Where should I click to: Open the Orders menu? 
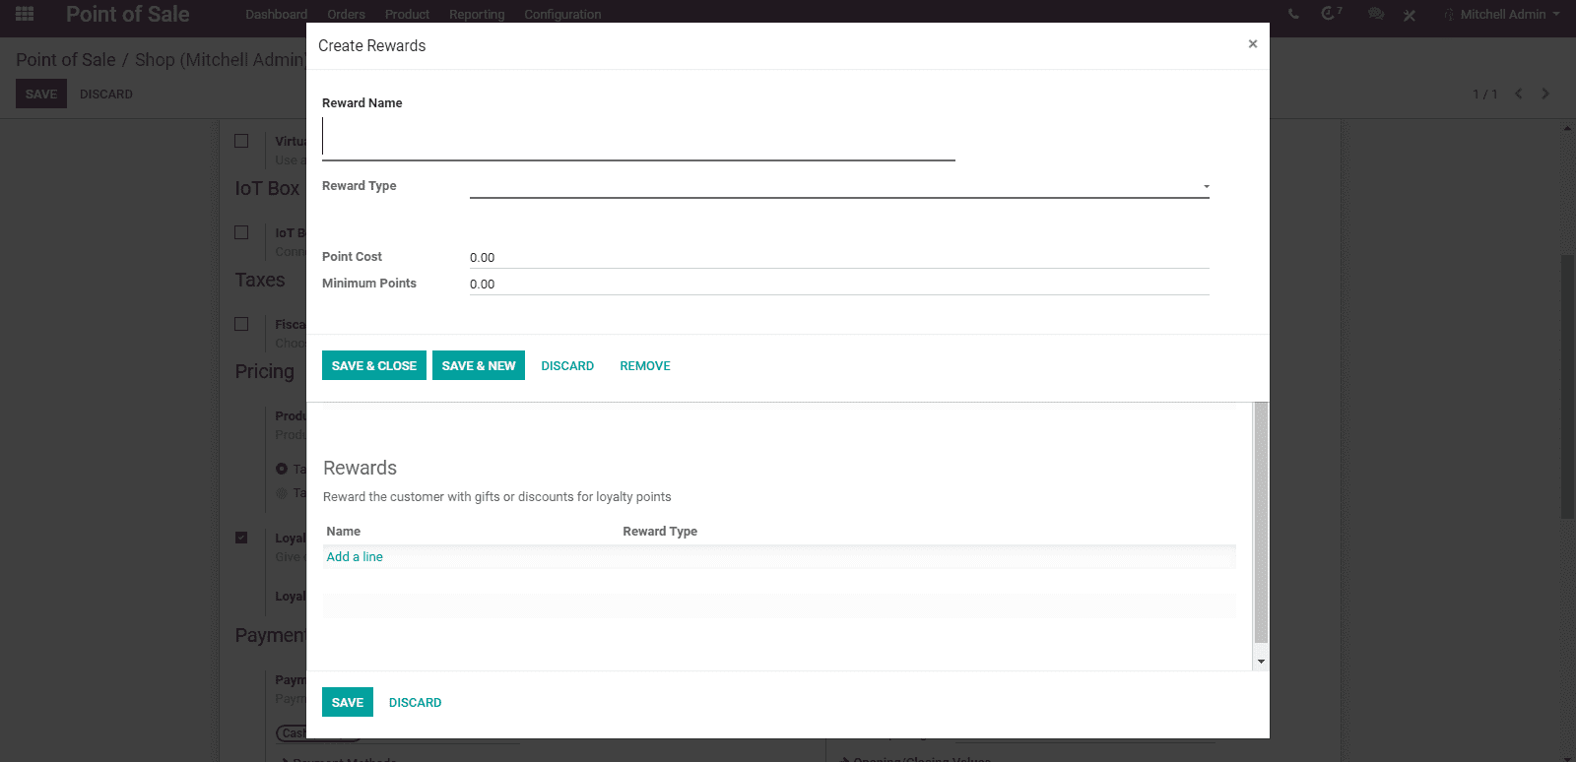tap(346, 14)
